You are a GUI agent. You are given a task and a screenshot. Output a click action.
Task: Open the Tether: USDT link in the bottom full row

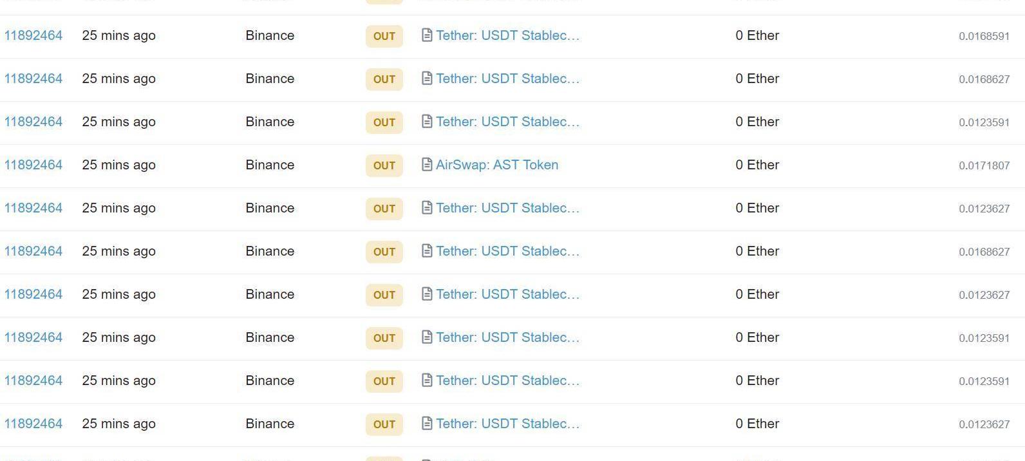pyautogui.click(x=507, y=424)
